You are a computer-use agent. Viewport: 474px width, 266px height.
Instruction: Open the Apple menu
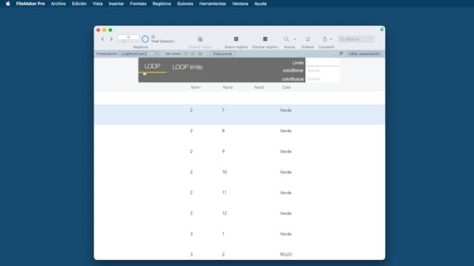[8, 4]
